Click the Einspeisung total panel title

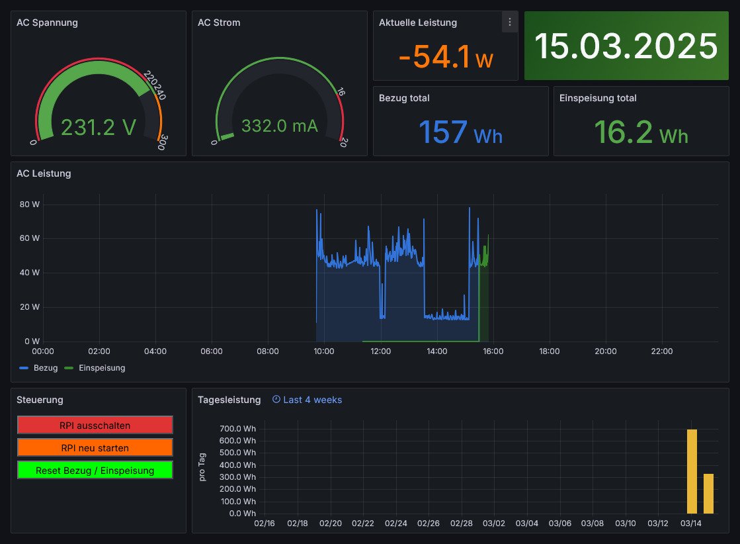(598, 98)
